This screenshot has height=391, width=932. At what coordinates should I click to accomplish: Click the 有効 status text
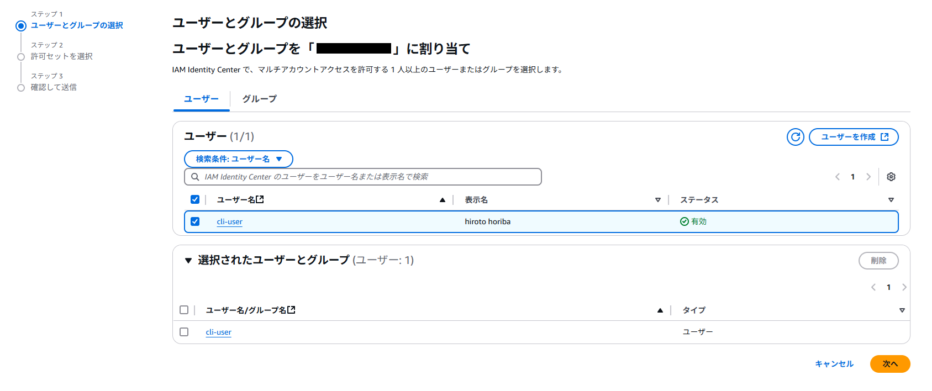pos(699,221)
